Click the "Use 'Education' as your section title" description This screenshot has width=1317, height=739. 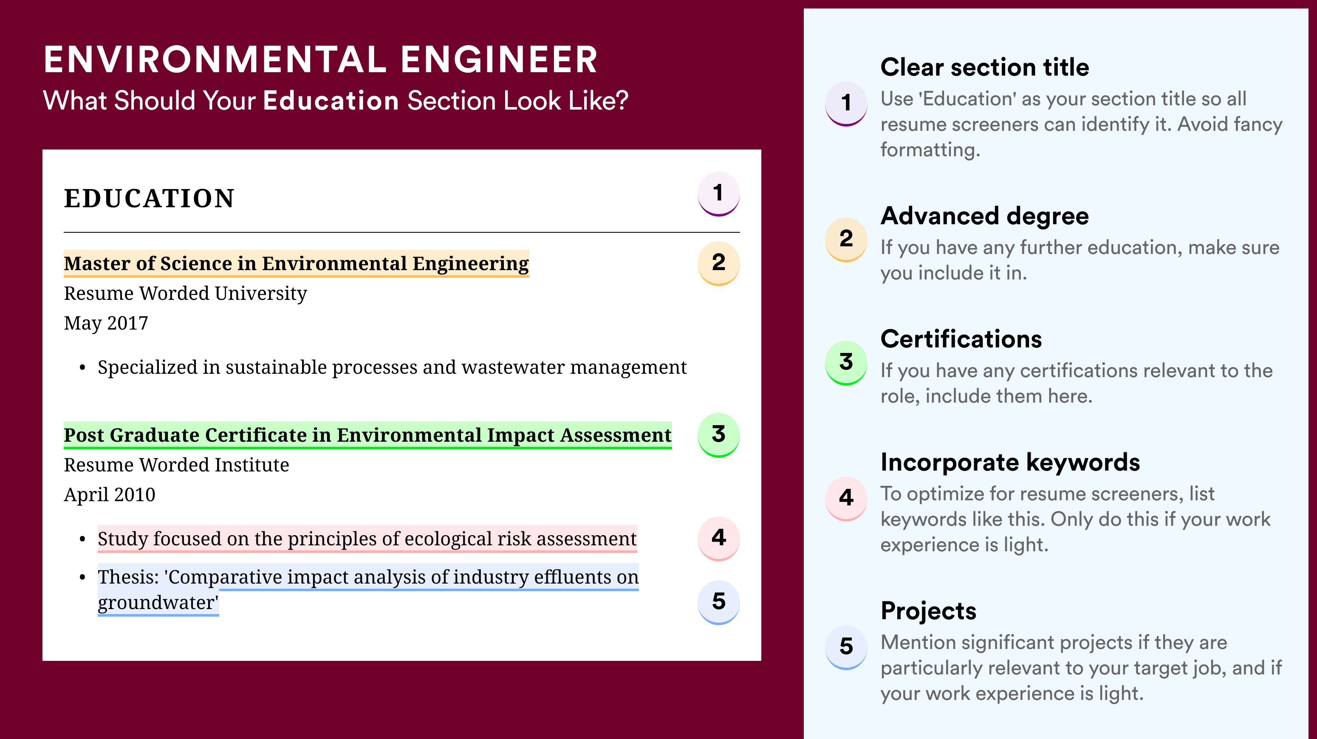pos(1081,124)
